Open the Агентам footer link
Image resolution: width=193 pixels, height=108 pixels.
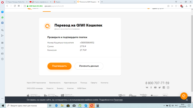point(70,88)
